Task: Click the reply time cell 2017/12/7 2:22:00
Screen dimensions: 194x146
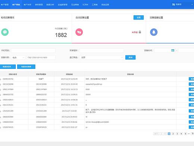Action: tap(69, 111)
